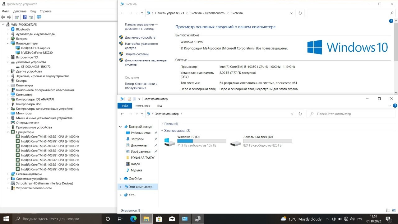The image size is (398, 224).
Task: Click the blue Help icon in Device Manager toolbar
Action: (25, 17)
